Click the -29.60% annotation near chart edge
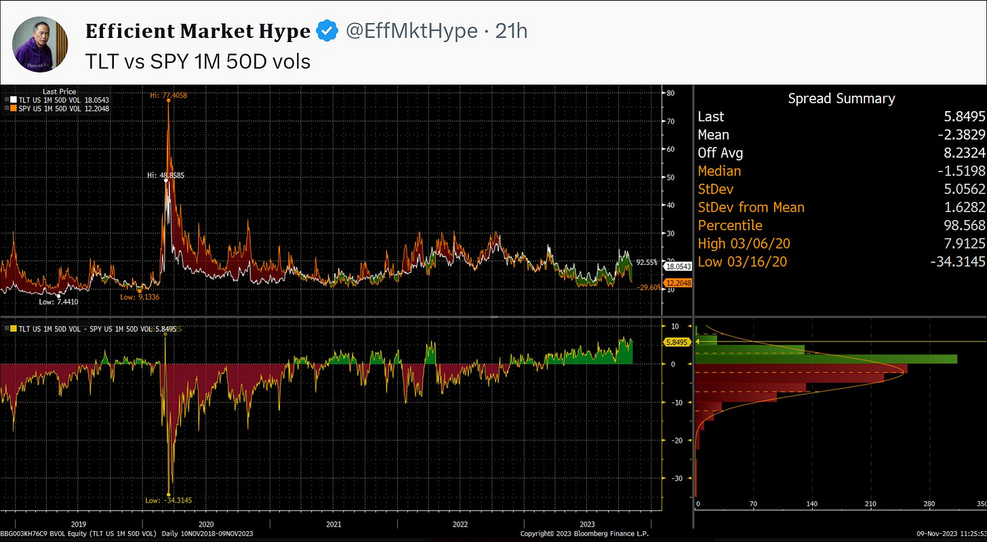Viewport: 987px width, 542px height. pyautogui.click(x=647, y=288)
